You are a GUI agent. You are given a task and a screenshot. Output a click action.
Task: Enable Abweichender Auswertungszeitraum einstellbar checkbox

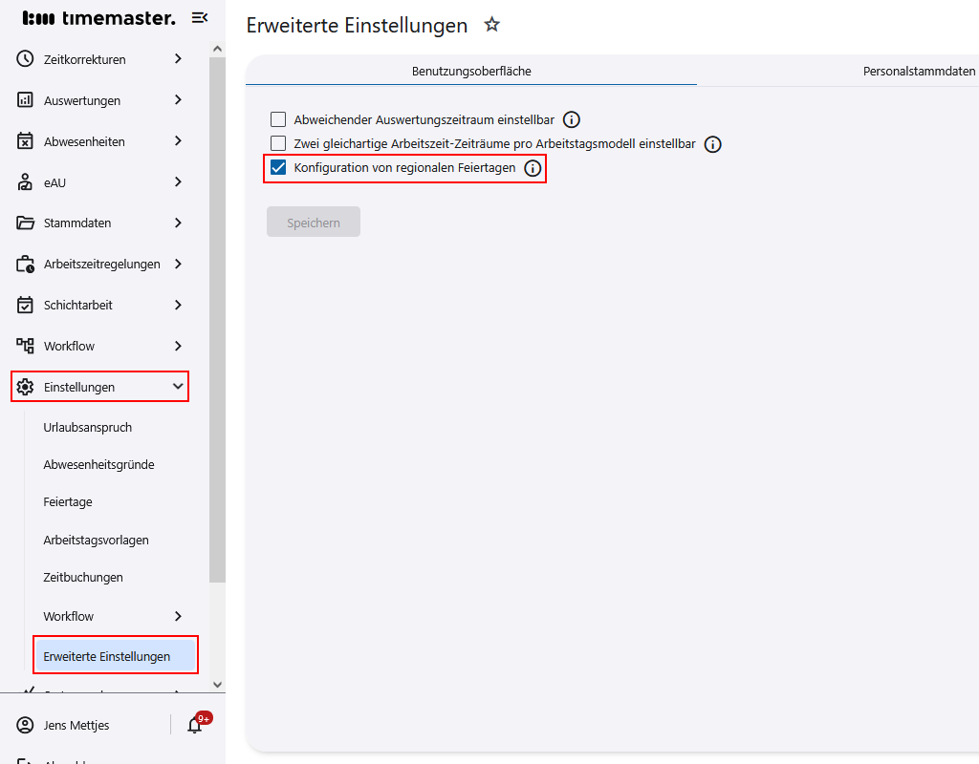point(278,120)
